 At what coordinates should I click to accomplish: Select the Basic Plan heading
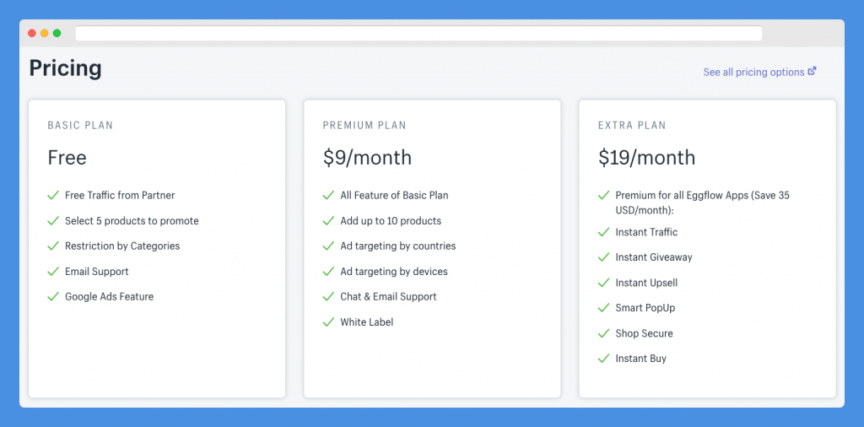coord(80,126)
